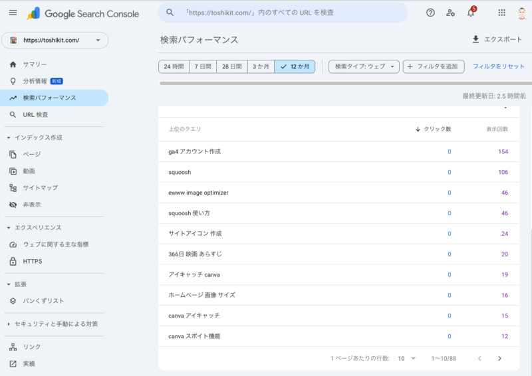The height and width of the screenshot is (376, 532).
Task: Click the hidden-eye icon beside 非表示
Action: 13,205
